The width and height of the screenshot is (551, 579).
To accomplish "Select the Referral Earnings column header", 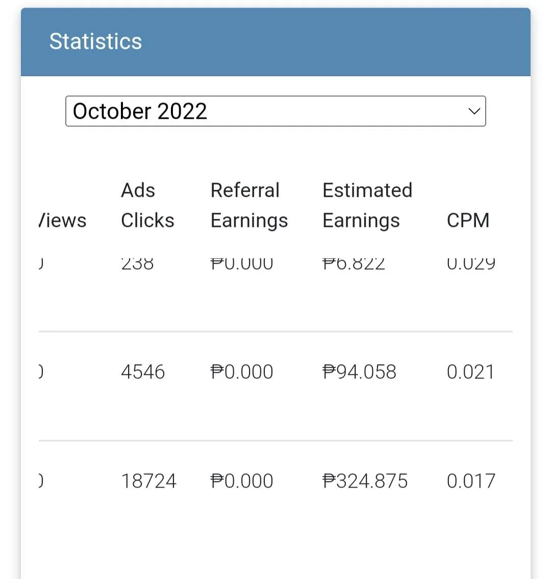I will click(x=249, y=205).
